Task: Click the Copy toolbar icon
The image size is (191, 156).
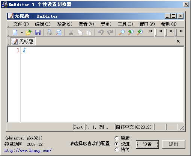Action: (x=80, y=32)
